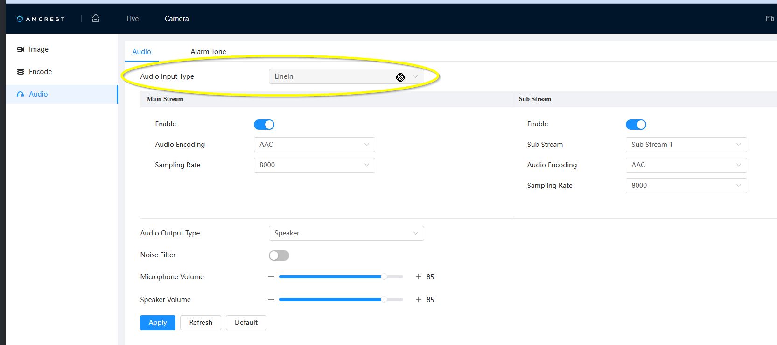Screen dimensions: 777x345
Task: Open the Image sidebar menu item
Action: (x=62, y=49)
